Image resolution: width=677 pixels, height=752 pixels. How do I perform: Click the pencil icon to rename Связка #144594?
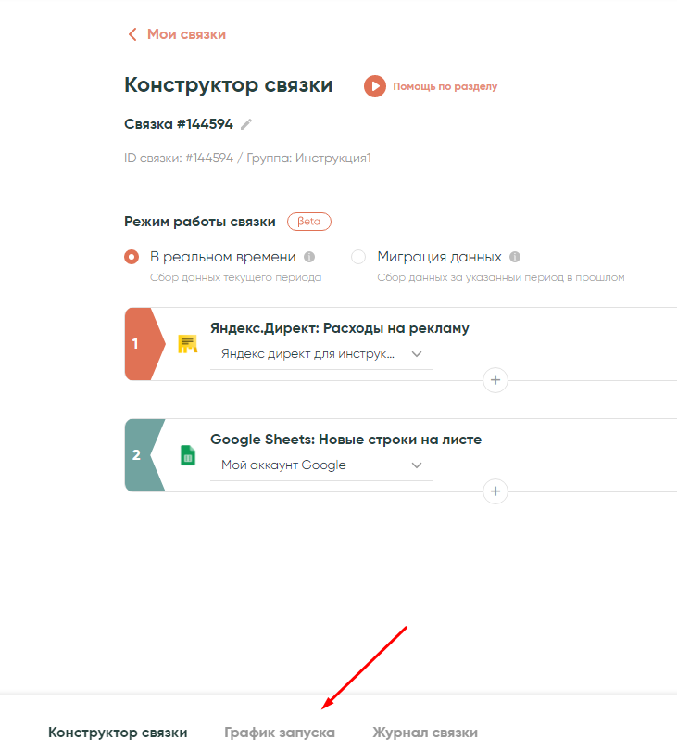pos(246,124)
